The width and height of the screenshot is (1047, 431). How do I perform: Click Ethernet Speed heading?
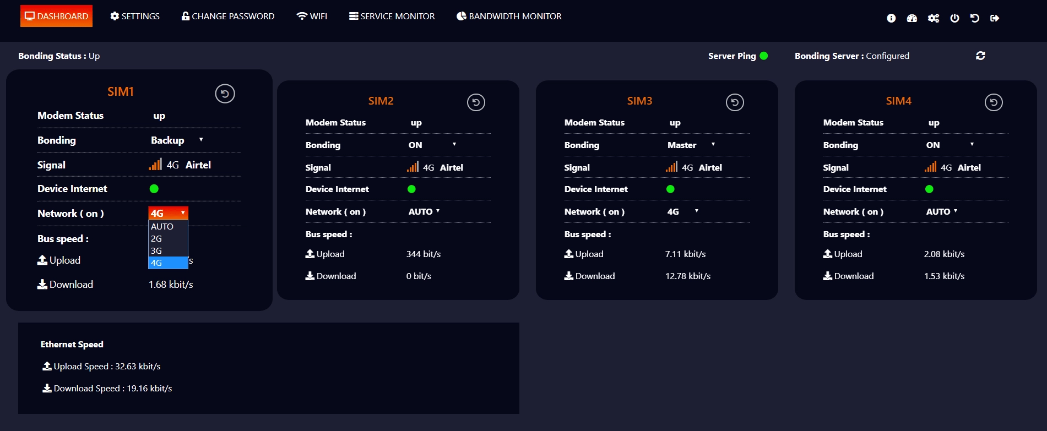tap(72, 344)
